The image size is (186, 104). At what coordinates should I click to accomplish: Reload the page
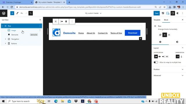(x=12, y=7)
